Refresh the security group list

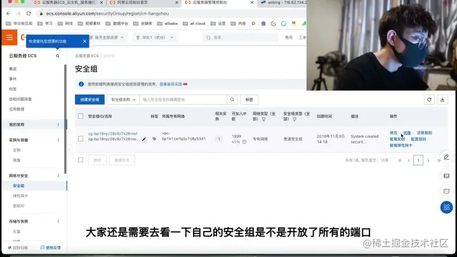[x=429, y=100]
